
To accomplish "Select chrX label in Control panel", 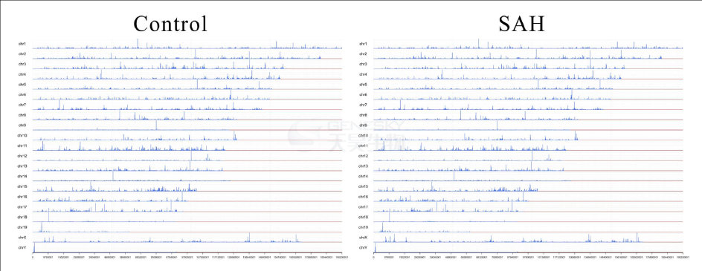I will (x=22, y=238).
